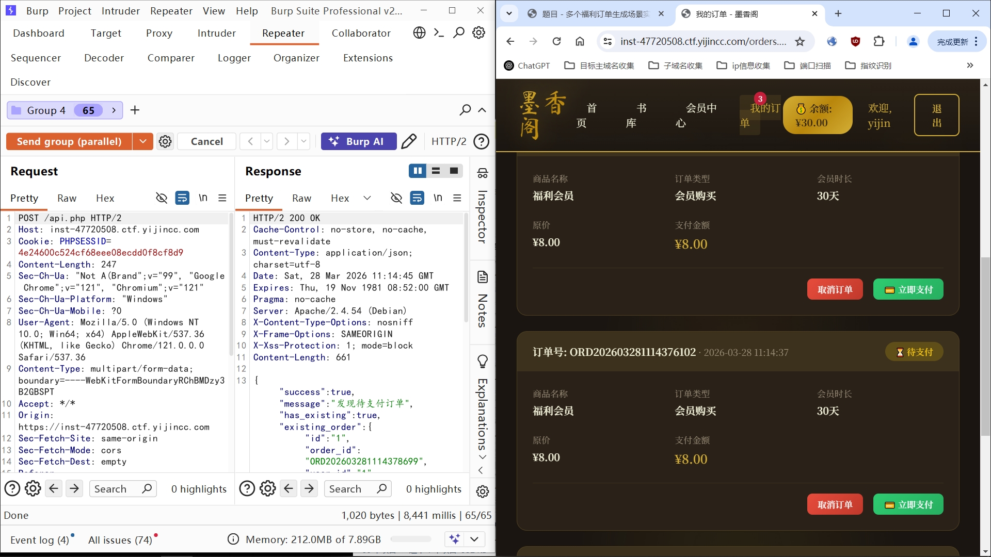Open Burp settings gear in top bar
Viewport: 991px width, 557px height.
tap(479, 33)
